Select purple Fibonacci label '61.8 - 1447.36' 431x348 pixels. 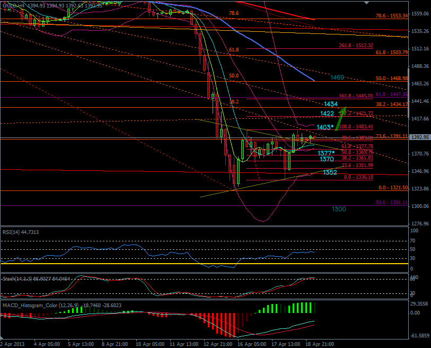click(392, 94)
